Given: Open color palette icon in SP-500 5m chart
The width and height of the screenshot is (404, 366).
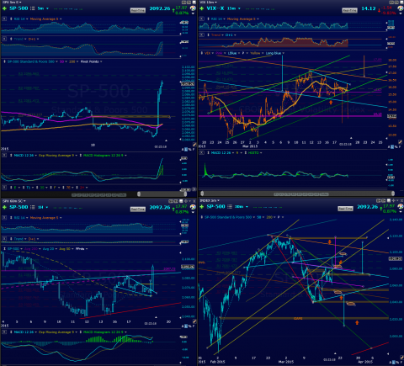Looking at the screenshot, I should click(193, 8).
